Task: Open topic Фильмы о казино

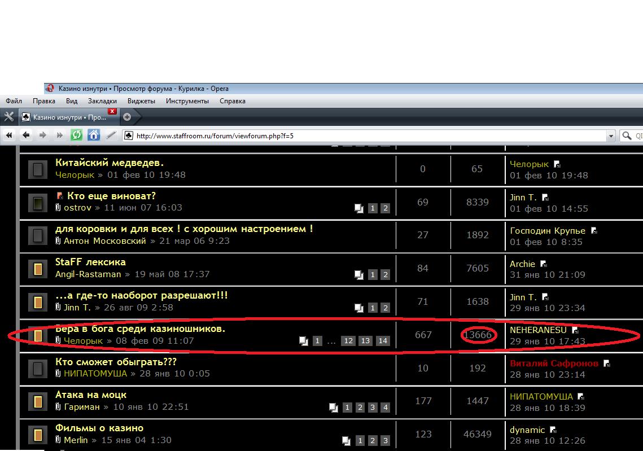Action: pos(99,428)
